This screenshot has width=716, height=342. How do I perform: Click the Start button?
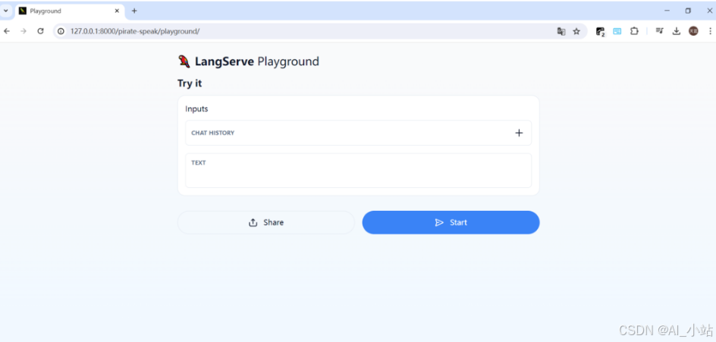point(451,222)
